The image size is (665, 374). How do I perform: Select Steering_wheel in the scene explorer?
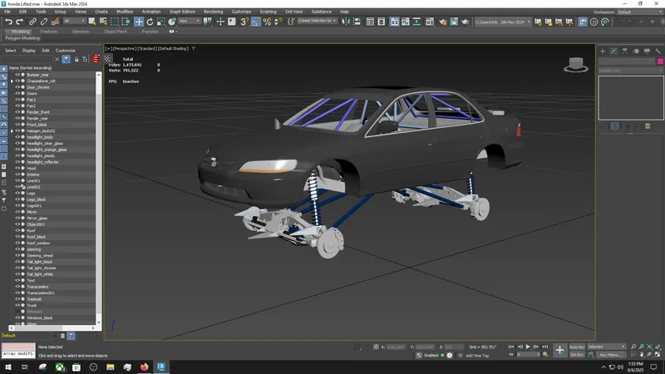(x=40, y=256)
